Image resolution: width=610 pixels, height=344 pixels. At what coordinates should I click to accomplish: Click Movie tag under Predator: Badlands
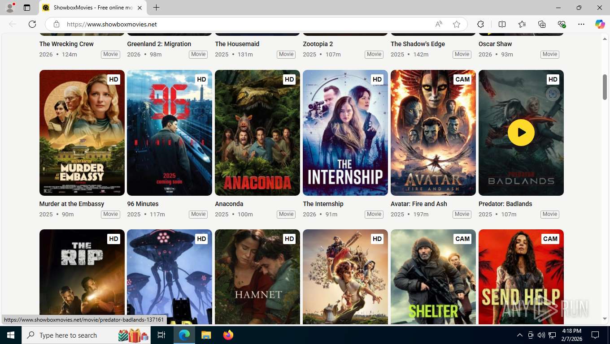(550, 214)
